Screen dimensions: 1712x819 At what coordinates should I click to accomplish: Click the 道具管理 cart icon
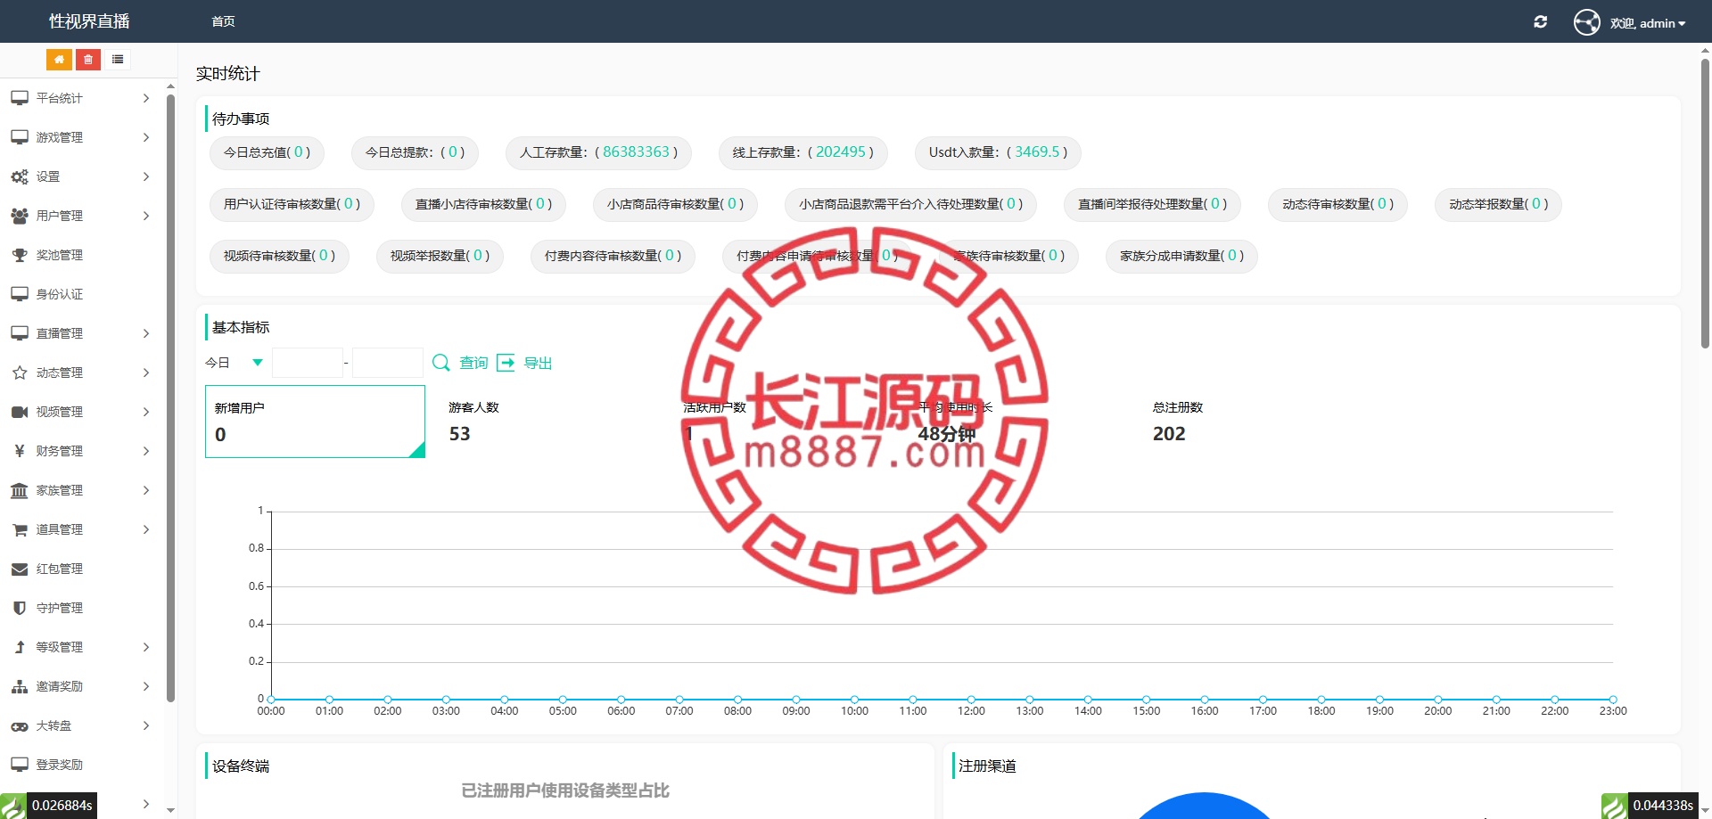coord(20,529)
